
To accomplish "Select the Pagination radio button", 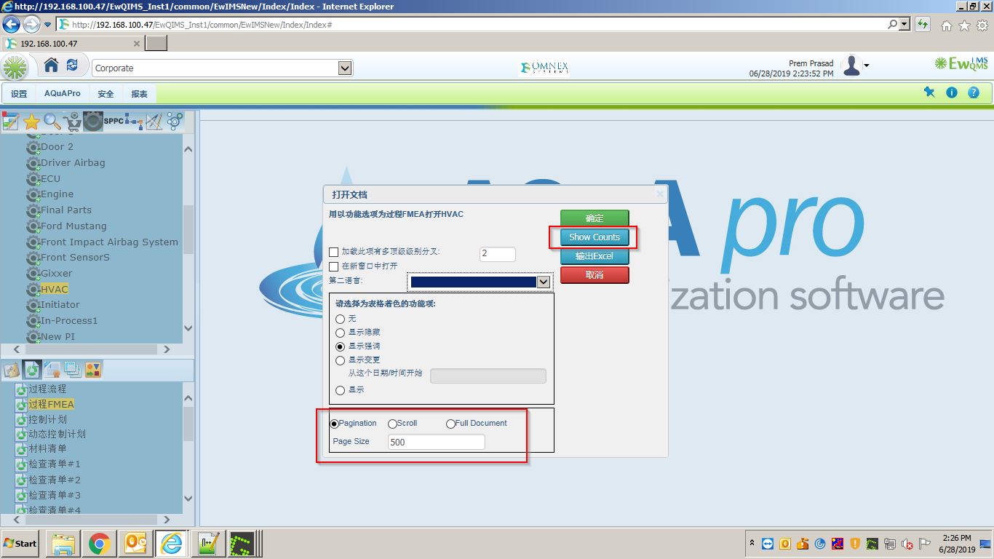I will [335, 424].
